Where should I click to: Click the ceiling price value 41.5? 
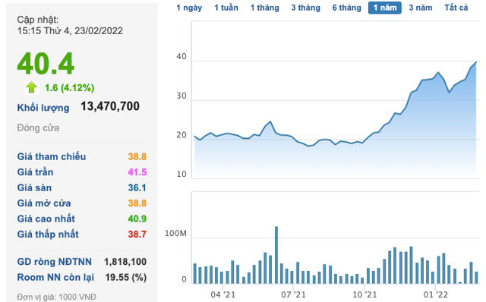[x=137, y=172]
